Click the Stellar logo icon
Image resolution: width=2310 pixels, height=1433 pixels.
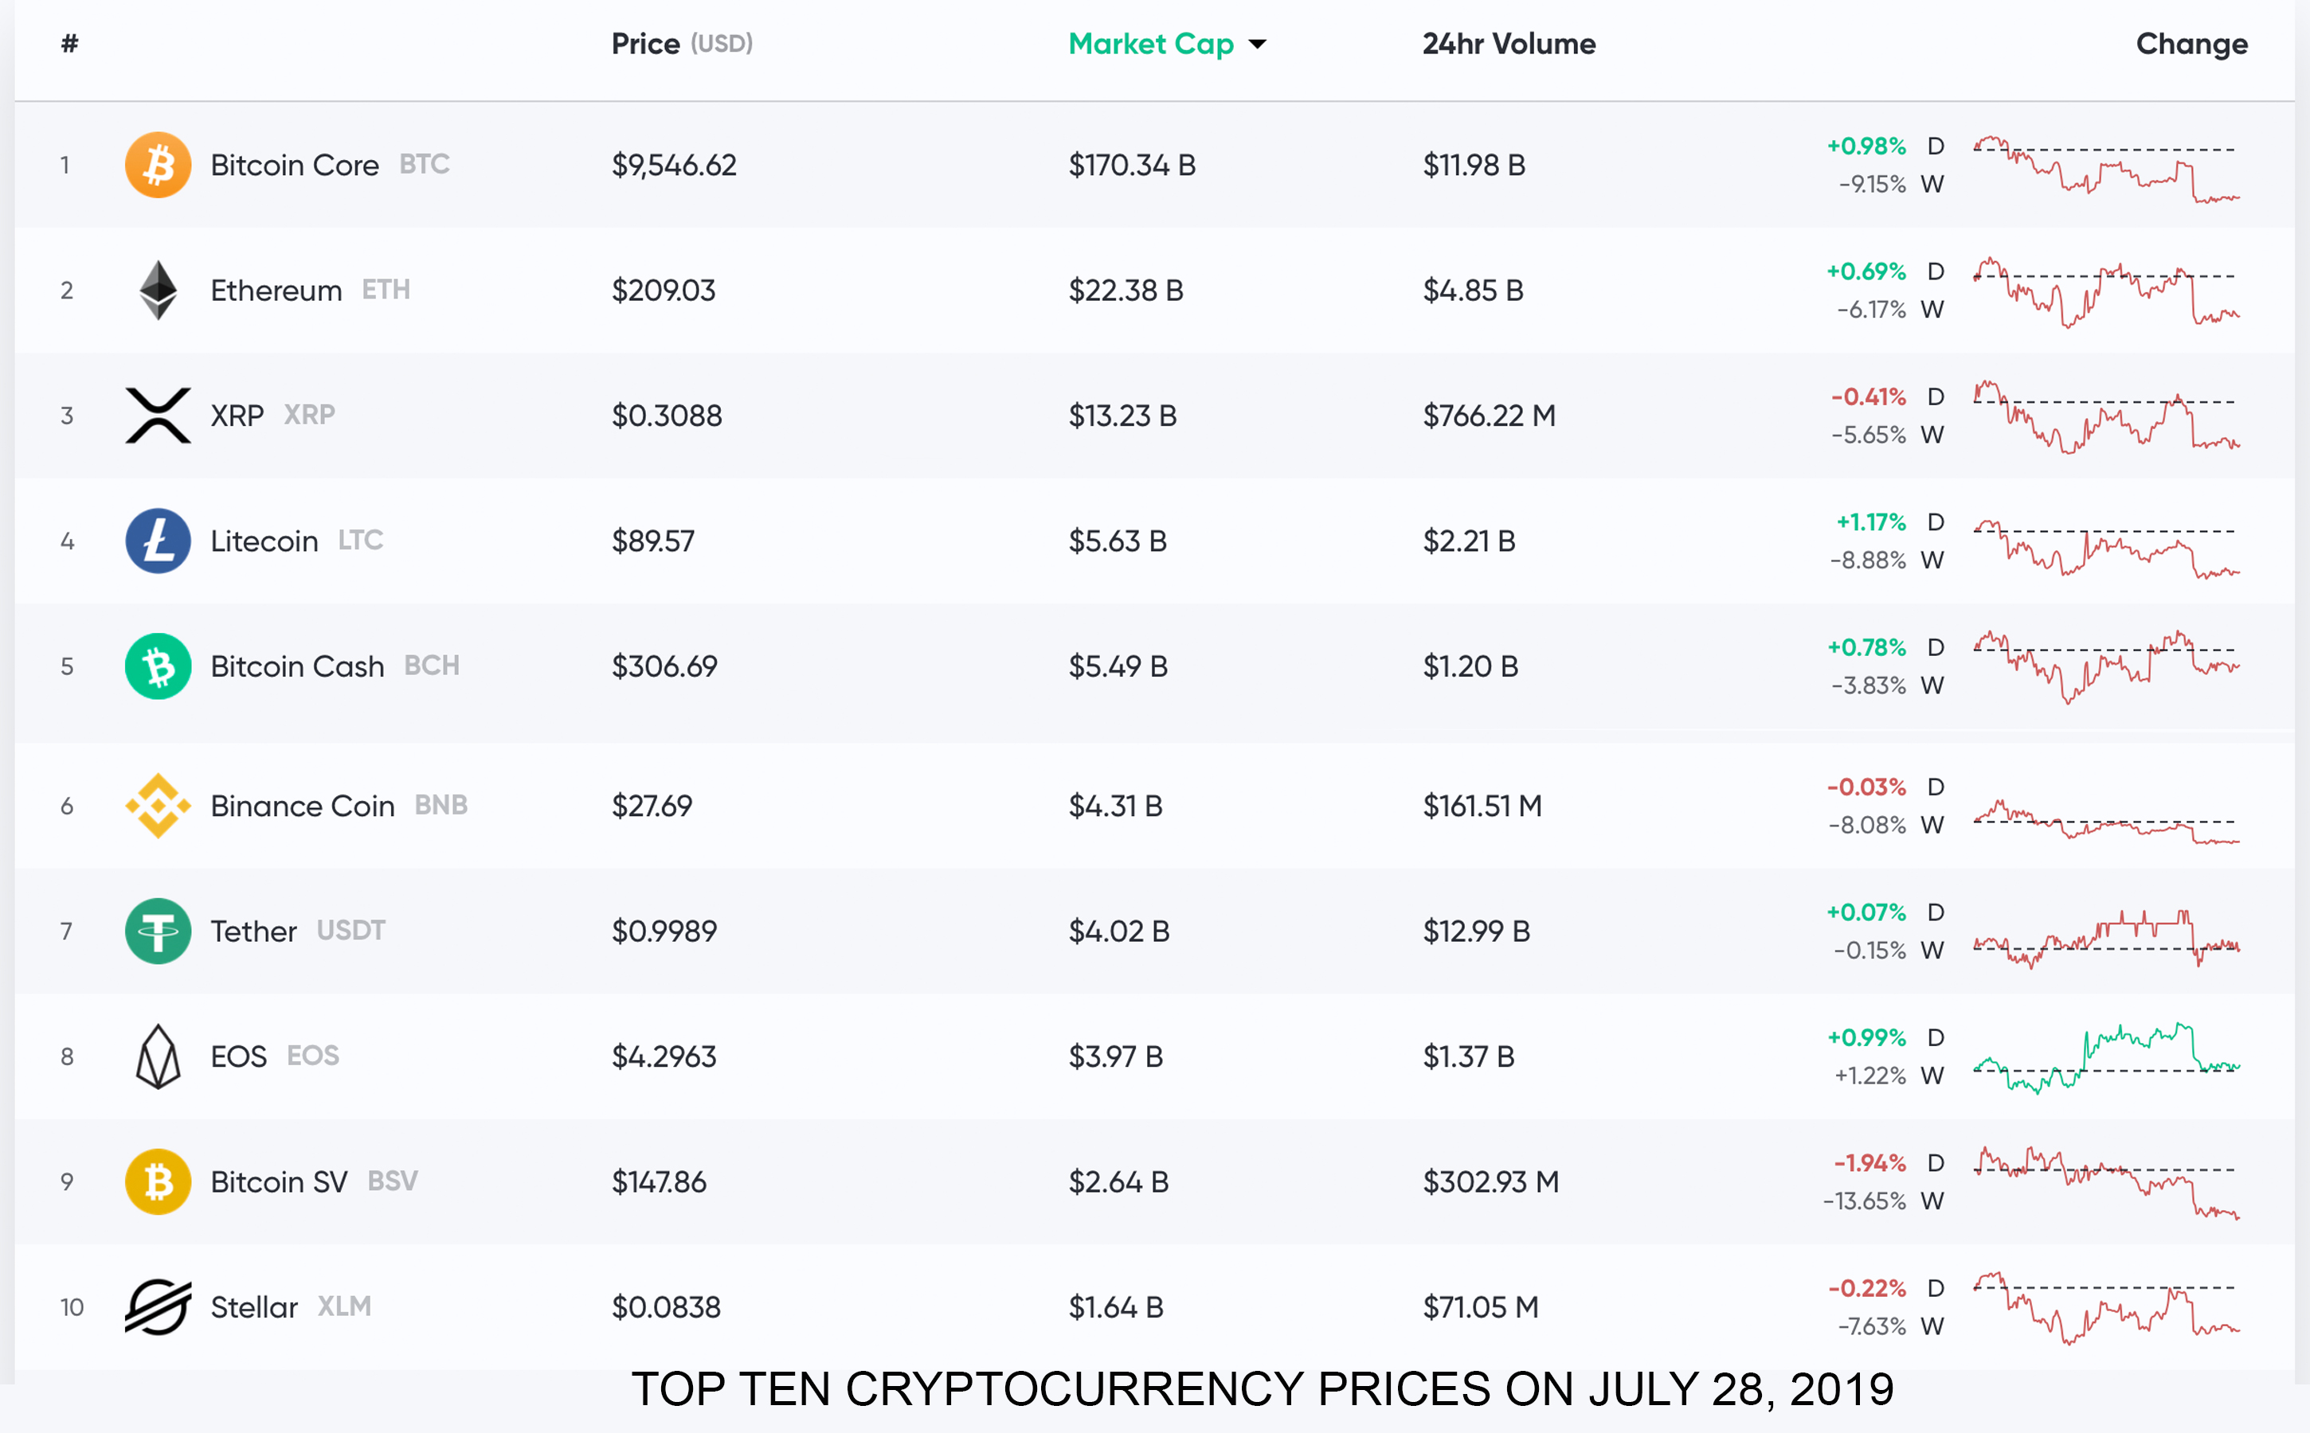coord(158,1307)
